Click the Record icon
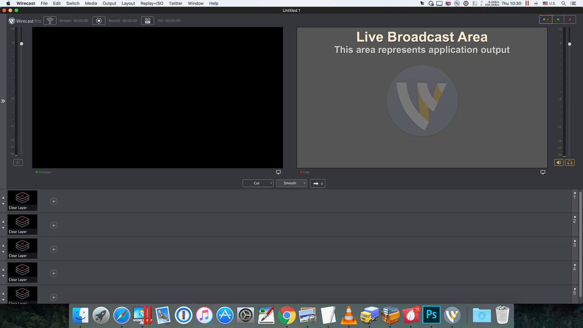 point(98,20)
